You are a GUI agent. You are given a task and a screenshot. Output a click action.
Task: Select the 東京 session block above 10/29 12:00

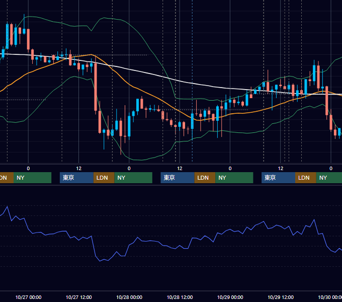[x=278, y=178]
